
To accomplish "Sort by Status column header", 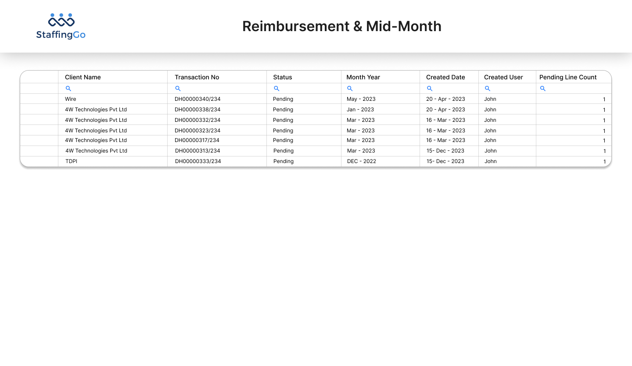I will point(282,77).
